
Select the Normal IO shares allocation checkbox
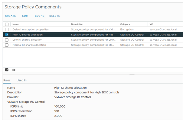point(7,45)
